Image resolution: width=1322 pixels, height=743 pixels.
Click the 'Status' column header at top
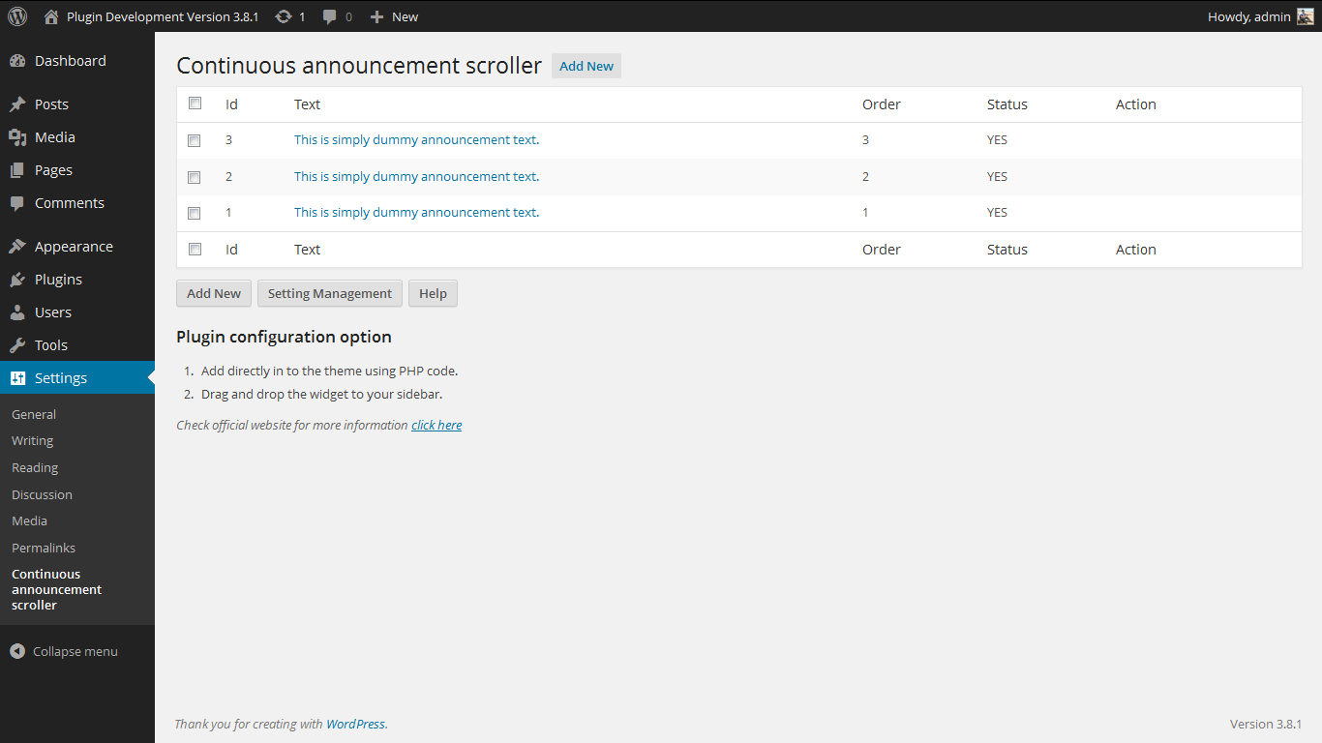tap(1007, 104)
